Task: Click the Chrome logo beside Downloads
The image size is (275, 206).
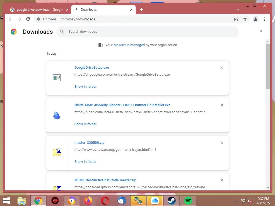Action: click(13, 32)
